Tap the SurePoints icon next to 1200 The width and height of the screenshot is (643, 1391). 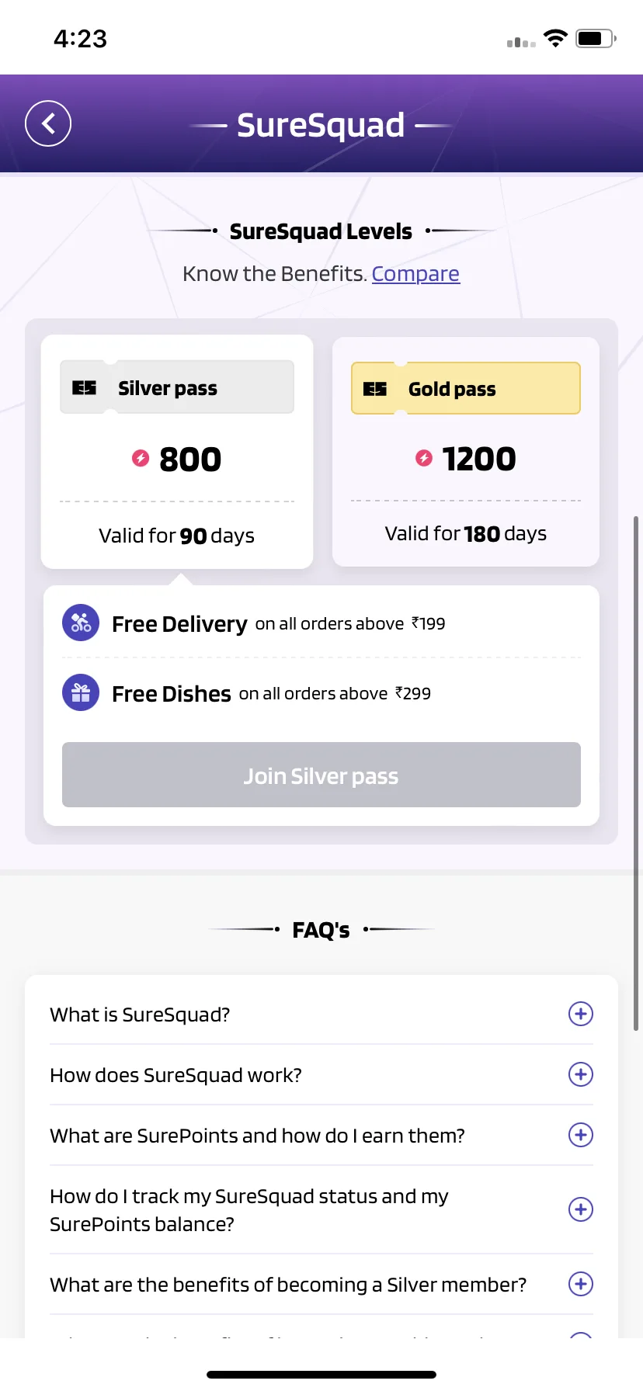[x=424, y=458]
